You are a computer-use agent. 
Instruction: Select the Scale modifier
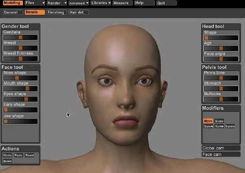[219, 121]
